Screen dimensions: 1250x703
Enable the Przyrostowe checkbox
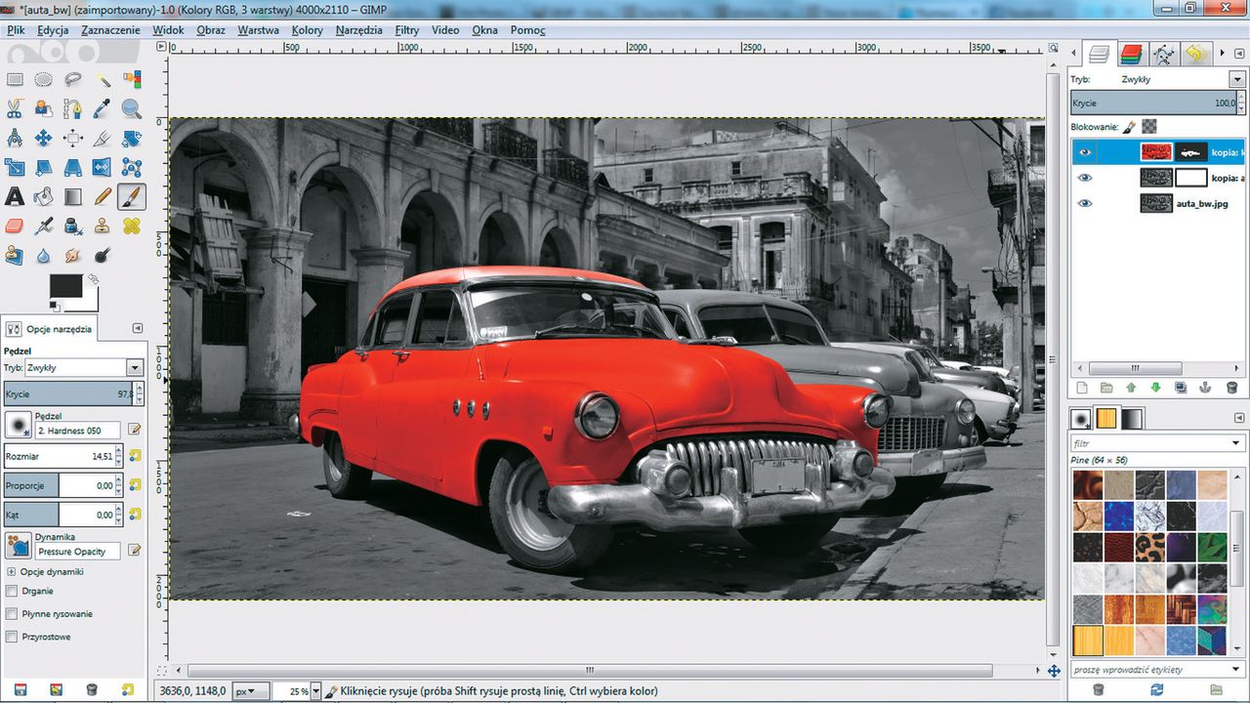click(12, 637)
